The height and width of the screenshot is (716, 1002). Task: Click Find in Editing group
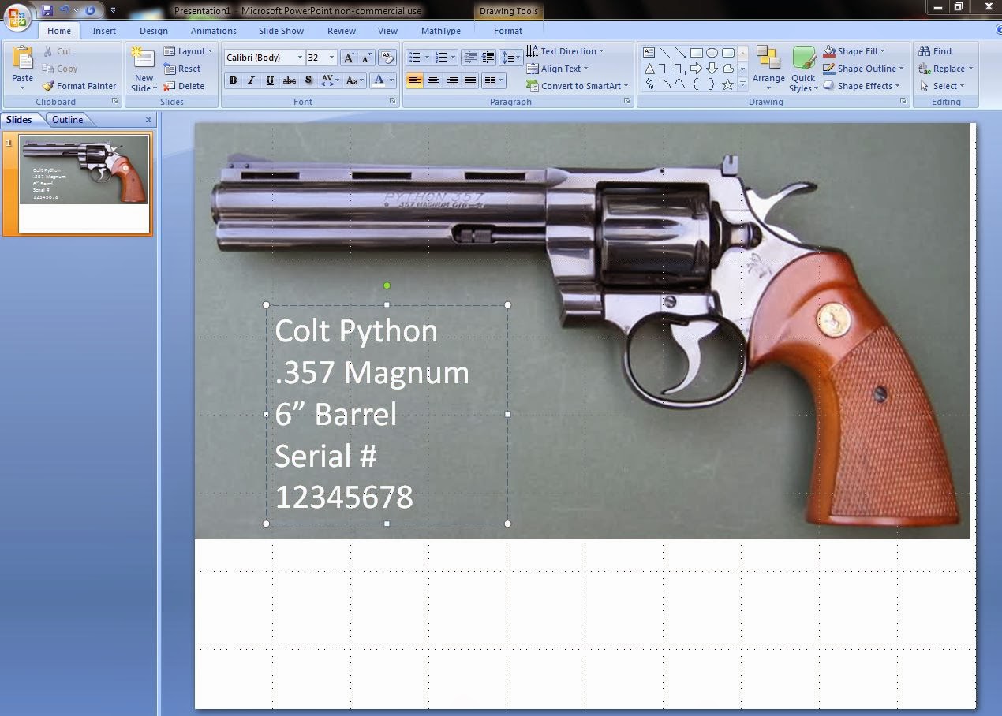tap(936, 51)
